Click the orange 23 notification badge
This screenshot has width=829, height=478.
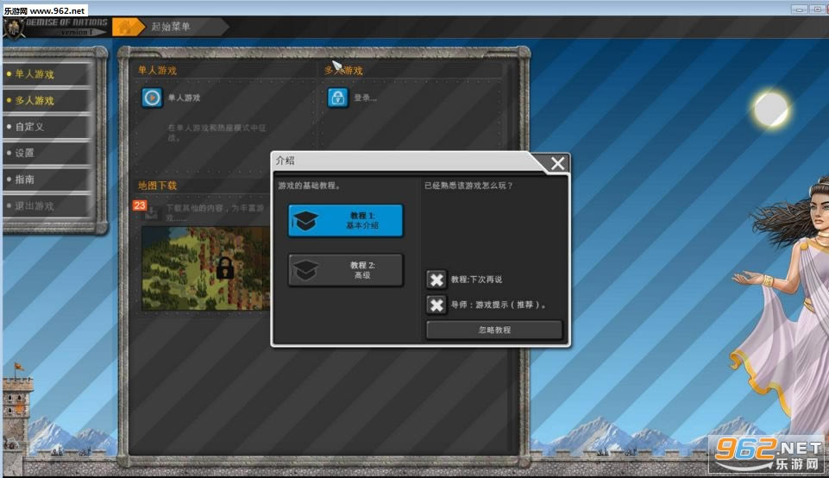click(139, 205)
